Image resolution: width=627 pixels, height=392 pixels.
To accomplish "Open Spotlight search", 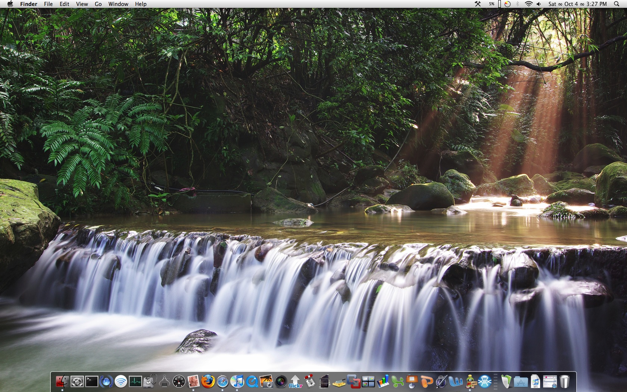I will tap(616, 4).
